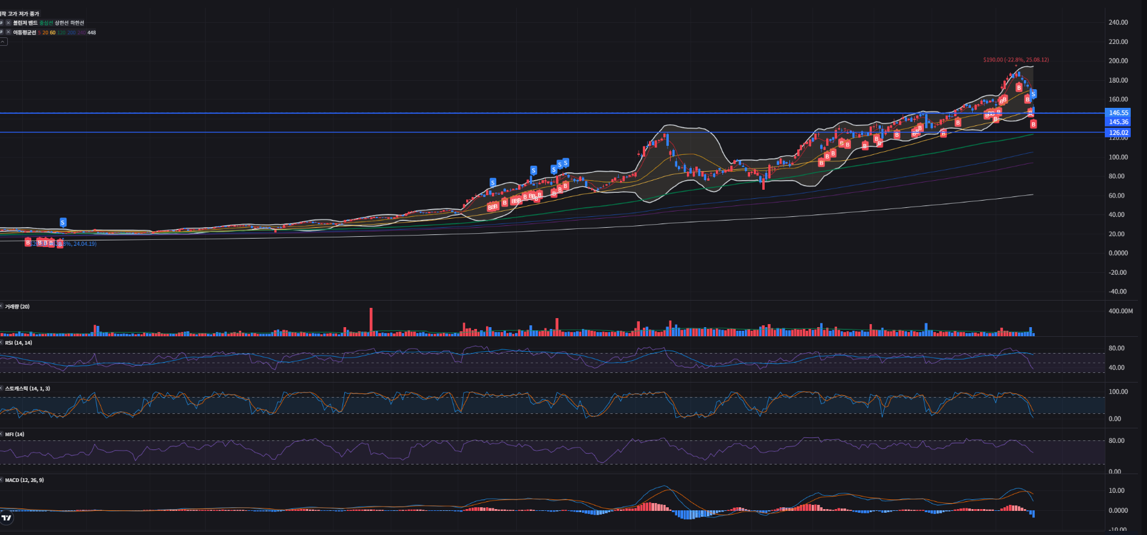This screenshot has height=535, width=1147.
Task: Click the B buy marker just under the 190 peak
Action: point(1019,87)
